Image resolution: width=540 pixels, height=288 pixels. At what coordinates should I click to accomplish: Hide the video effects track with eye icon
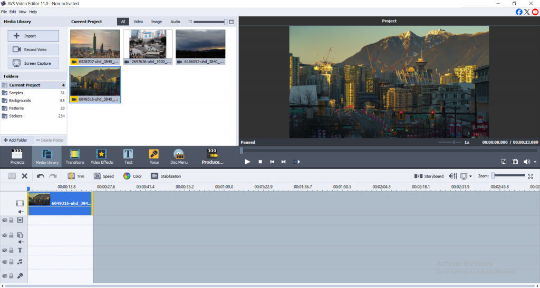click(4, 220)
